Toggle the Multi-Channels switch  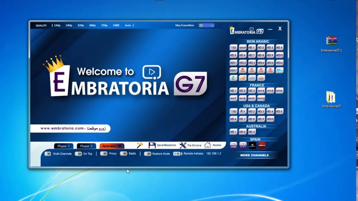[x=48, y=154]
